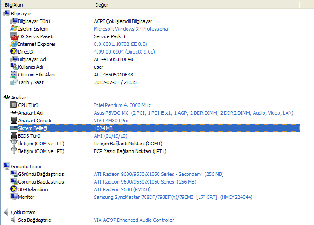Click the 'ALI-4B50531DE48' value beside Bilgisayar Adı
Image resolution: width=314 pixels, height=225 pixels.
(114, 59)
